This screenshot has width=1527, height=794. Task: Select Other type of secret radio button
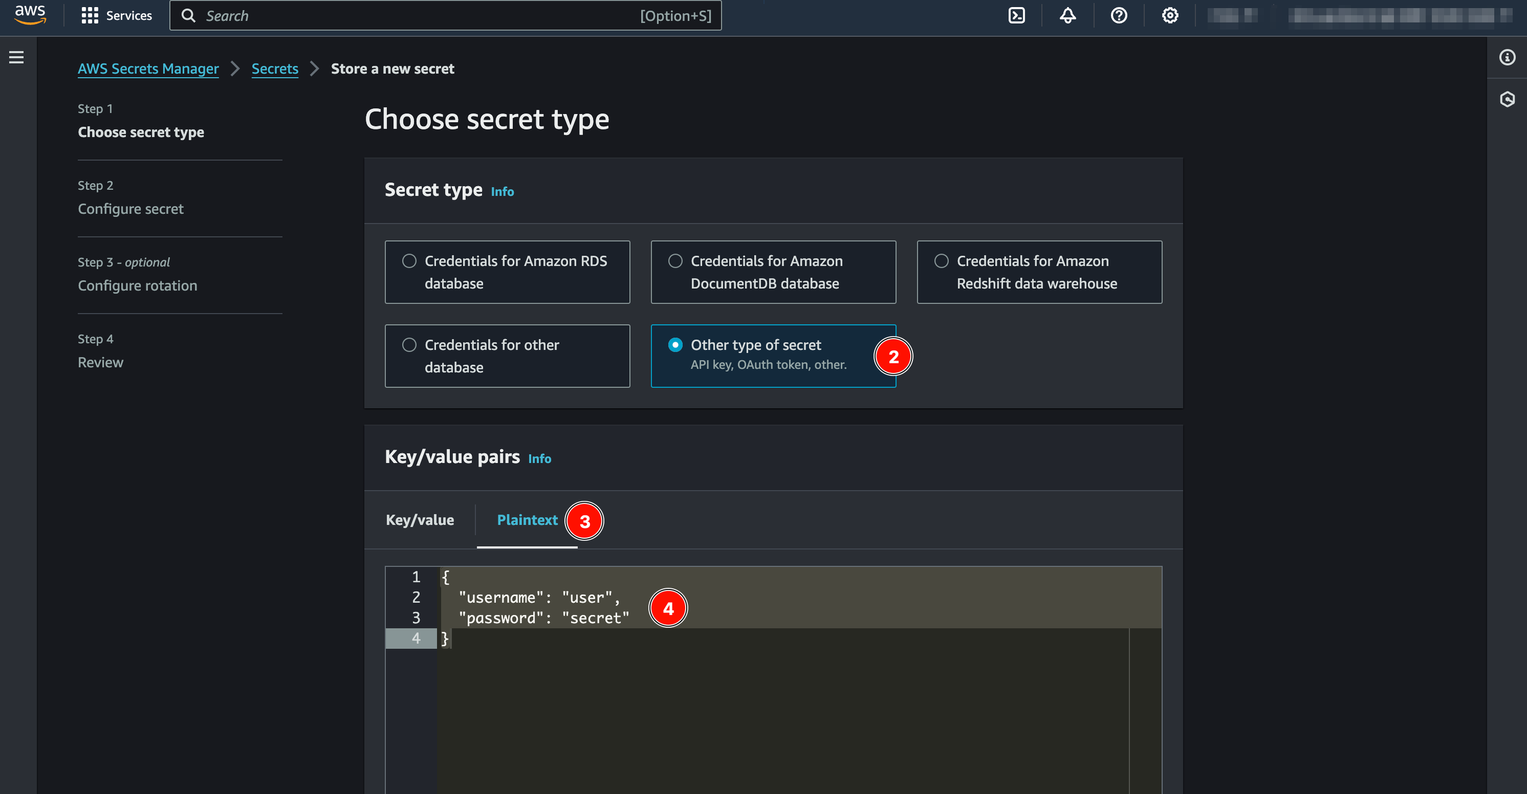[676, 345]
